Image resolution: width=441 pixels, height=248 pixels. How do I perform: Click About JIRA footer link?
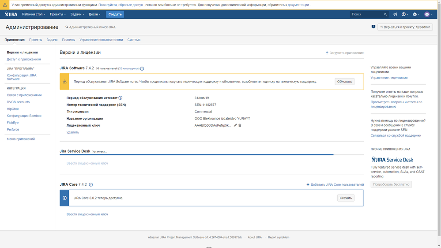click(255, 237)
